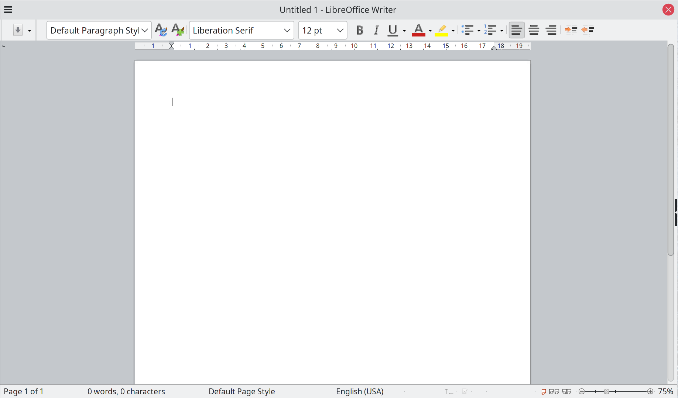This screenshot has height=398, width=678.
Task: Click Default Page Style in status bar
Action: [242, 392]
